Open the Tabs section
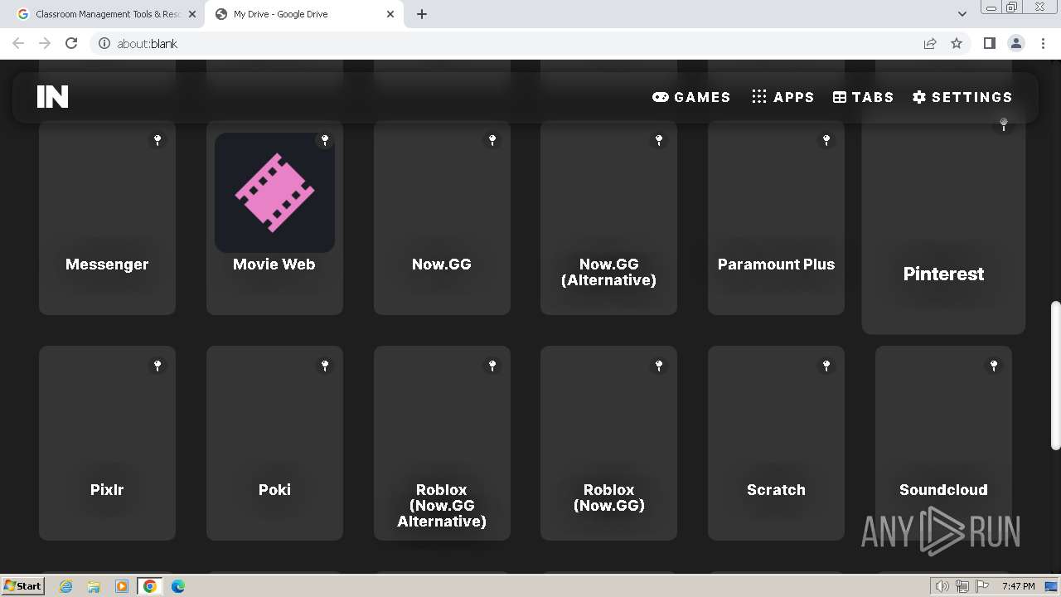The image size is (1061, 597). coord(863,97)
